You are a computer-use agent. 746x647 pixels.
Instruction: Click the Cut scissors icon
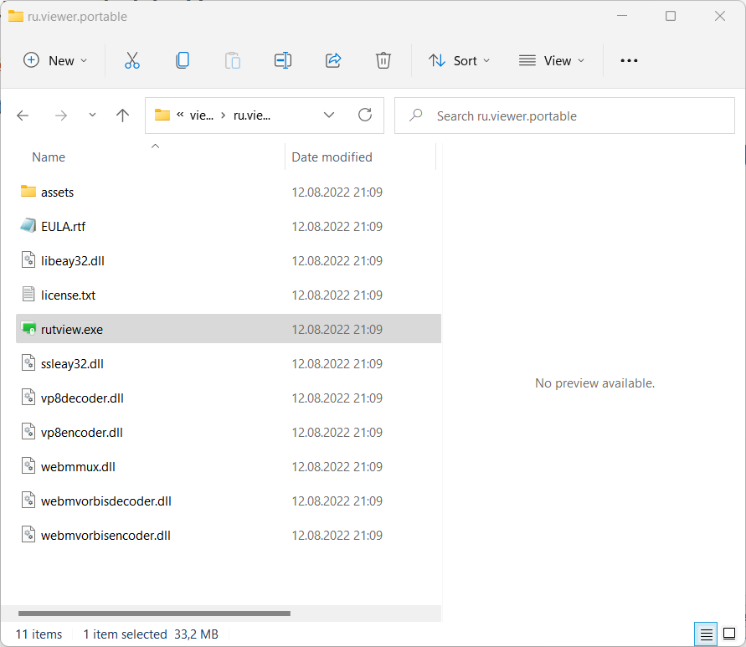131,60
